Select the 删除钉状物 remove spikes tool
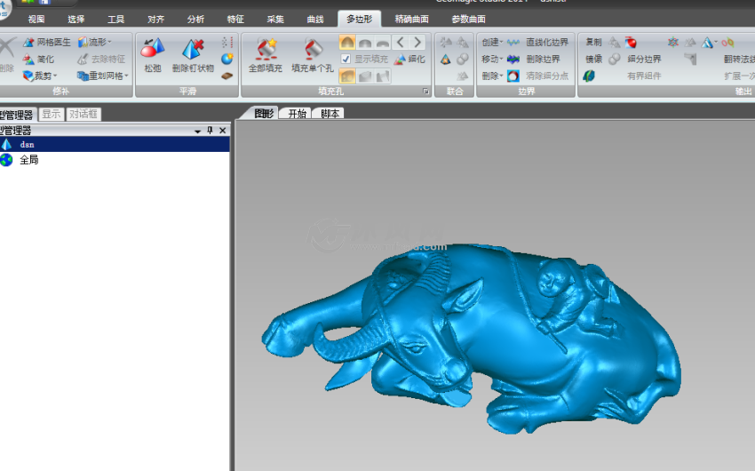This screenshot has height=471, width=755. pos(193,53)
